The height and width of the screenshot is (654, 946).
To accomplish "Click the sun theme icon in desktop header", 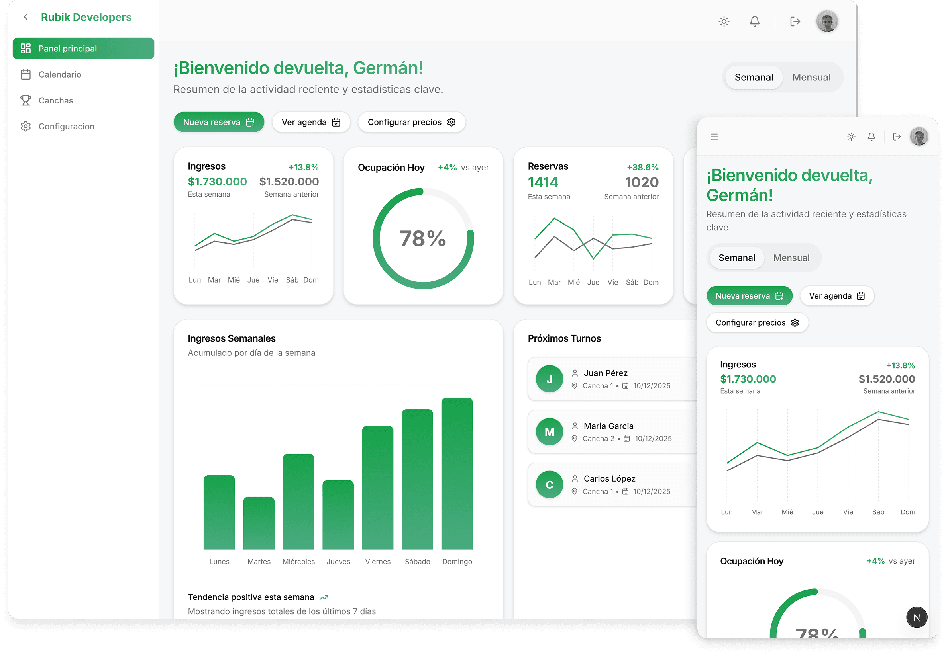I will point(724,21).
